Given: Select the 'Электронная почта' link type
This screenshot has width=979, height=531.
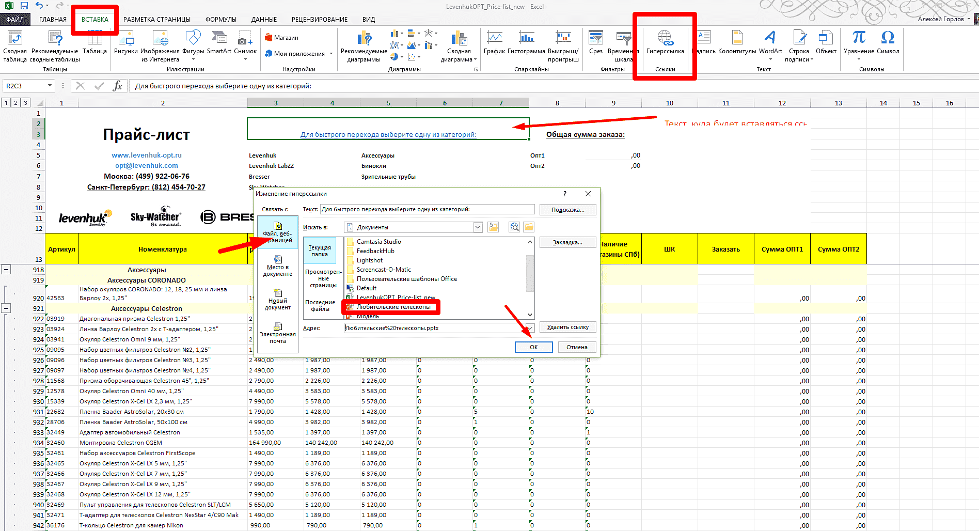Looking at the screenshot, I should pyautogui.click(x=278, y=332).
